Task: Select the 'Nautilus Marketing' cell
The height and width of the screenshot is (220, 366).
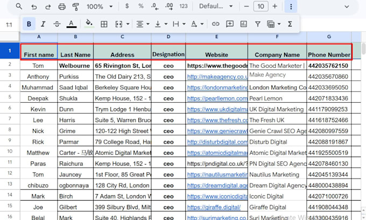Action: pos(277,174)
